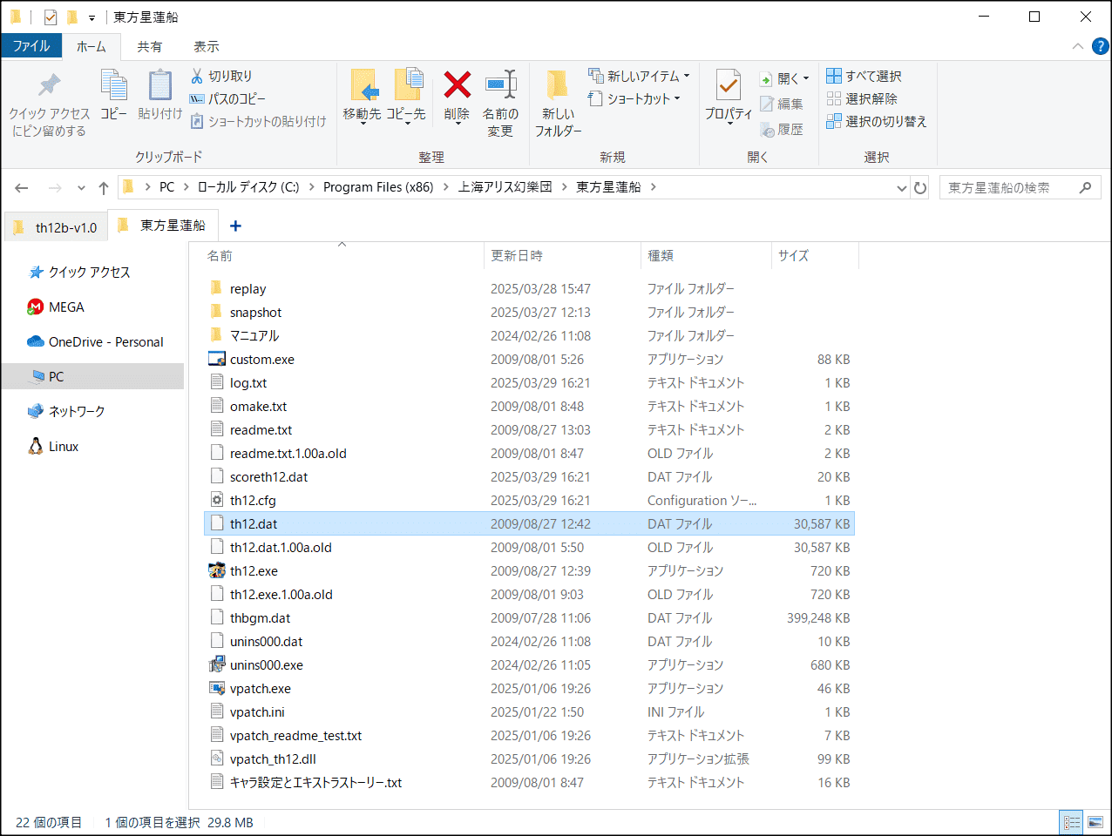Select the unins000.exe installer icon
1112x836 pixels.
[x=217, y=664]
